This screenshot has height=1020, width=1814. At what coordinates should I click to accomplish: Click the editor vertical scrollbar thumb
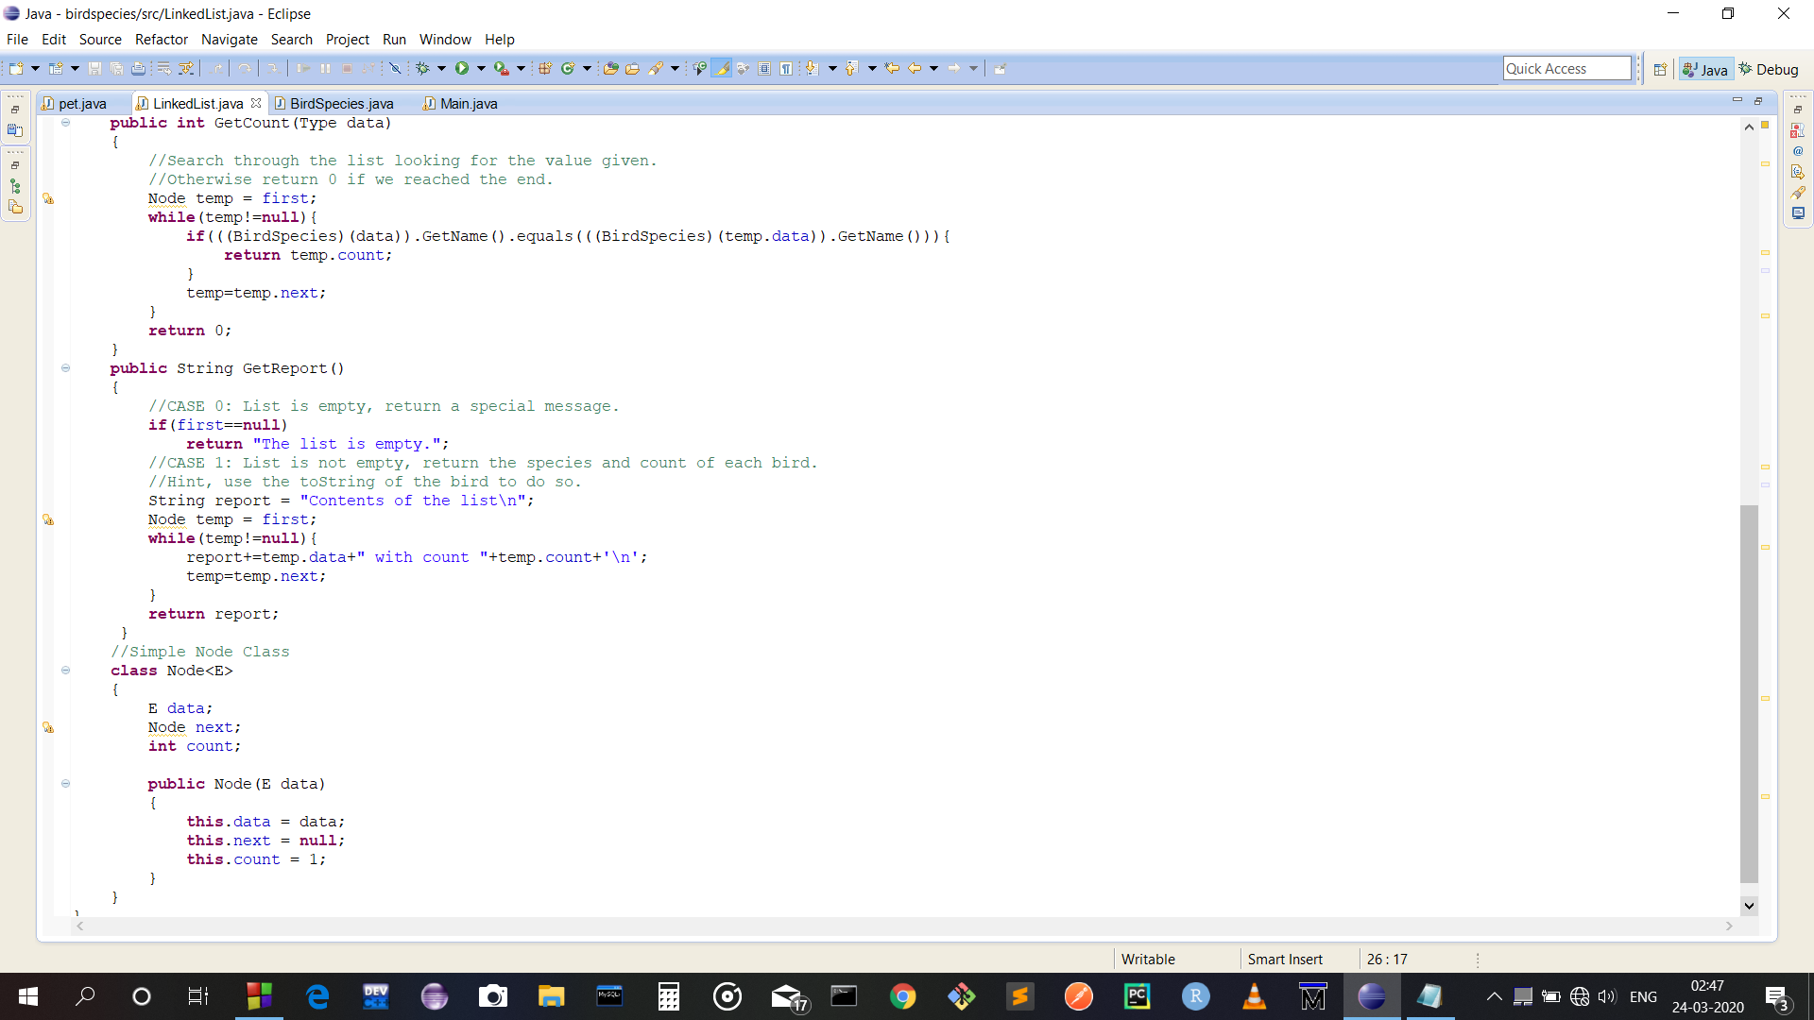(1749, 694)
